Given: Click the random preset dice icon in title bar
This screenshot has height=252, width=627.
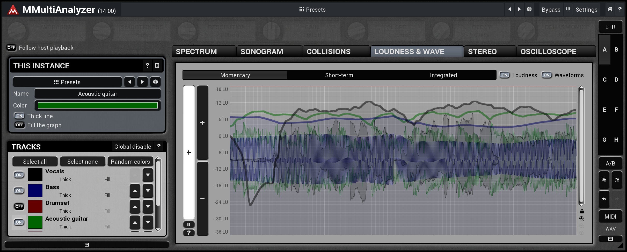Looking at the screenshot, I should coord(529,9).
